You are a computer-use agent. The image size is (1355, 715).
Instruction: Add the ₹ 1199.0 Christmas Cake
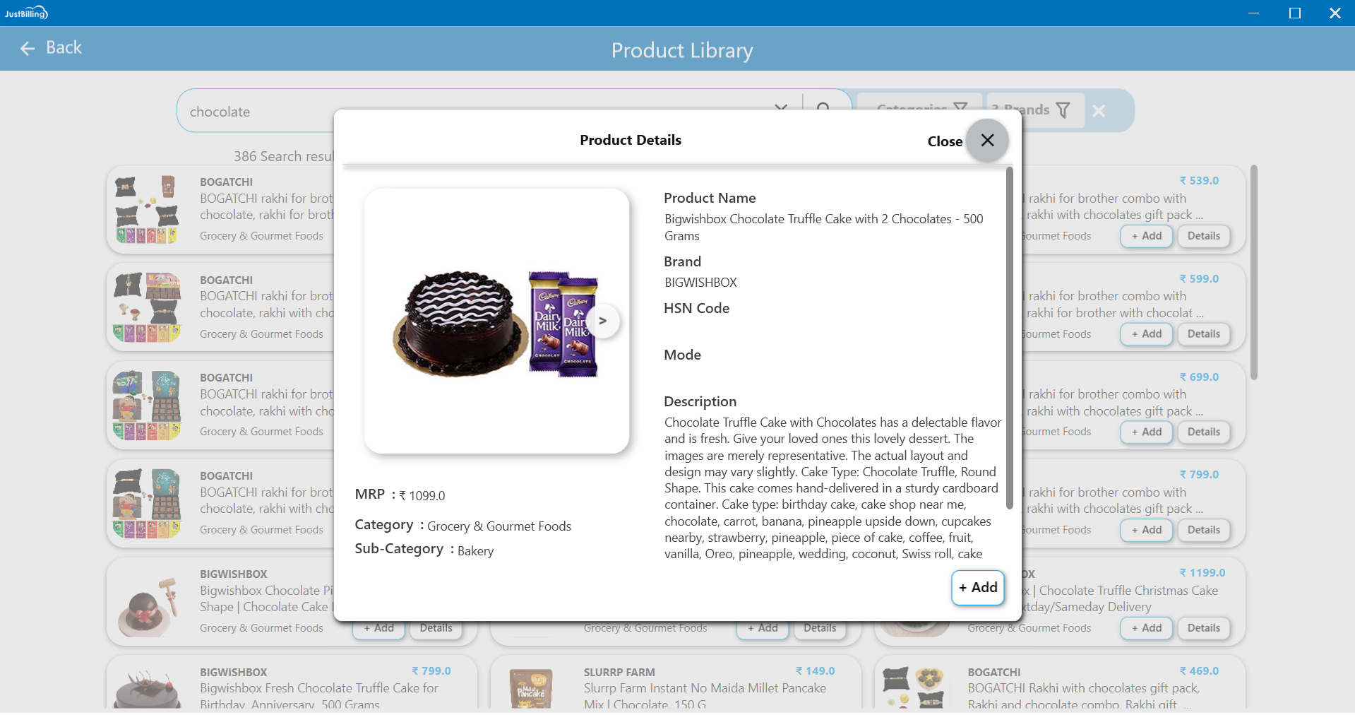tap(1146, 628)
